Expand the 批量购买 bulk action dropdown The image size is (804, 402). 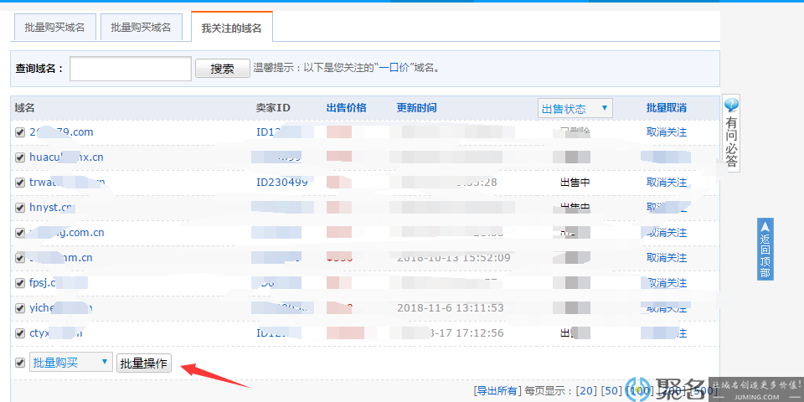[x=70, y=363]
